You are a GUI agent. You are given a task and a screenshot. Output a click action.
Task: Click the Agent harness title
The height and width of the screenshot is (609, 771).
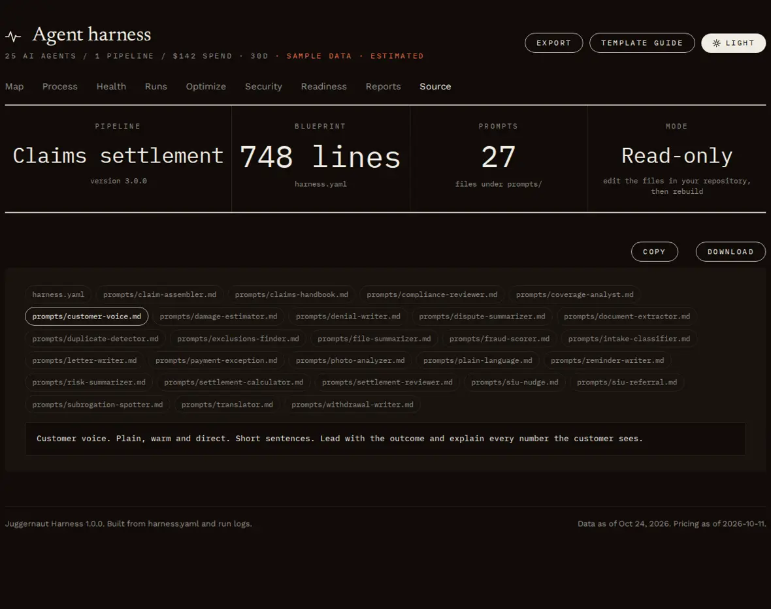[x=91, y=35]
